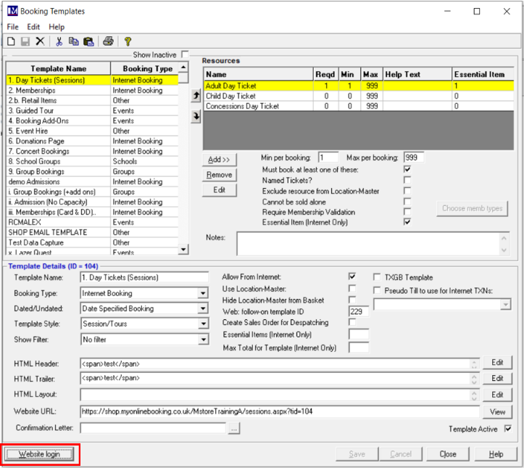Uncheck the Template Active checkbox
The image size is (524, 468).
click(x=508, y=429)
